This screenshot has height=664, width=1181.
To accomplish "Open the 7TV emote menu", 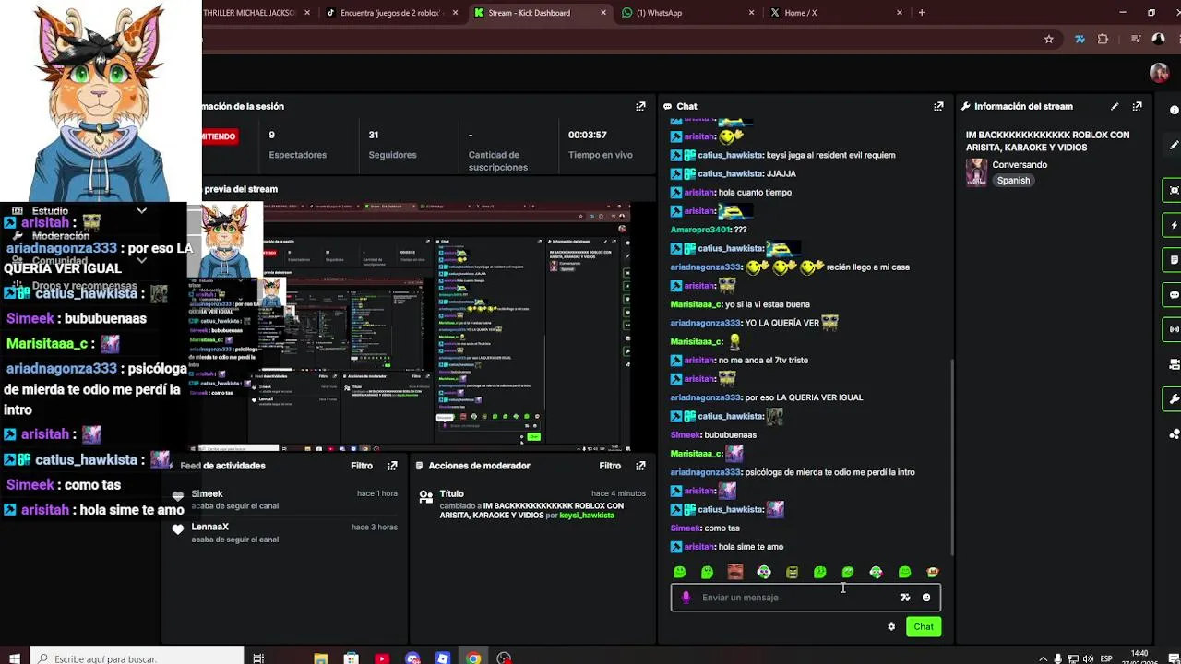I will pyautogui.click(x=905, y=598).
